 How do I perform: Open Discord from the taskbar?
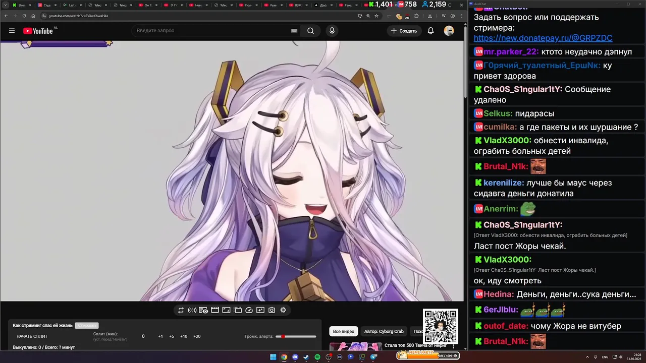pyautogui.click(x=295, y=357)
